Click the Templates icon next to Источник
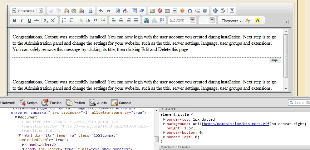This screenshot has width=310, height=150. 41,11
